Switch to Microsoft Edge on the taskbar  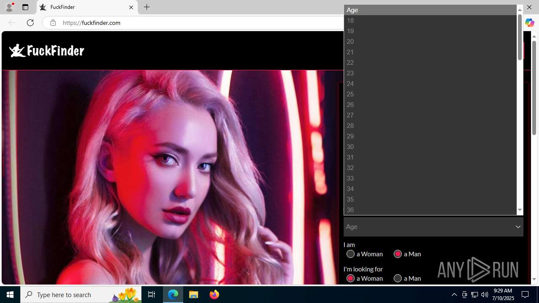[x=173, y=295]
